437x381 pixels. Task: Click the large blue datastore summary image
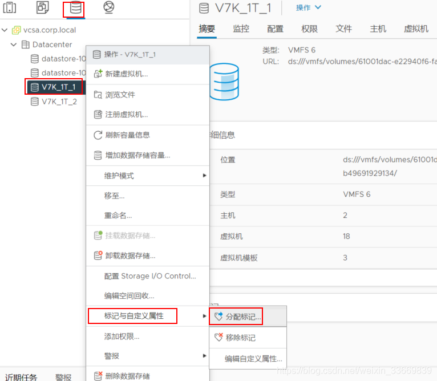point(224,82)
